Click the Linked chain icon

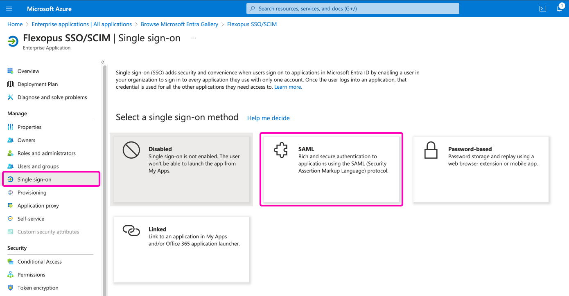[x=131, y=231]
